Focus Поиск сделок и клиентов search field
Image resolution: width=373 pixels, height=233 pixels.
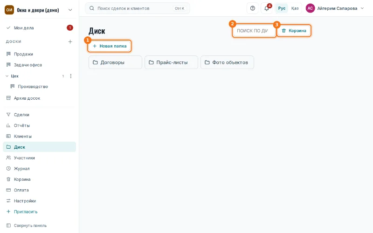click(137, 8)
